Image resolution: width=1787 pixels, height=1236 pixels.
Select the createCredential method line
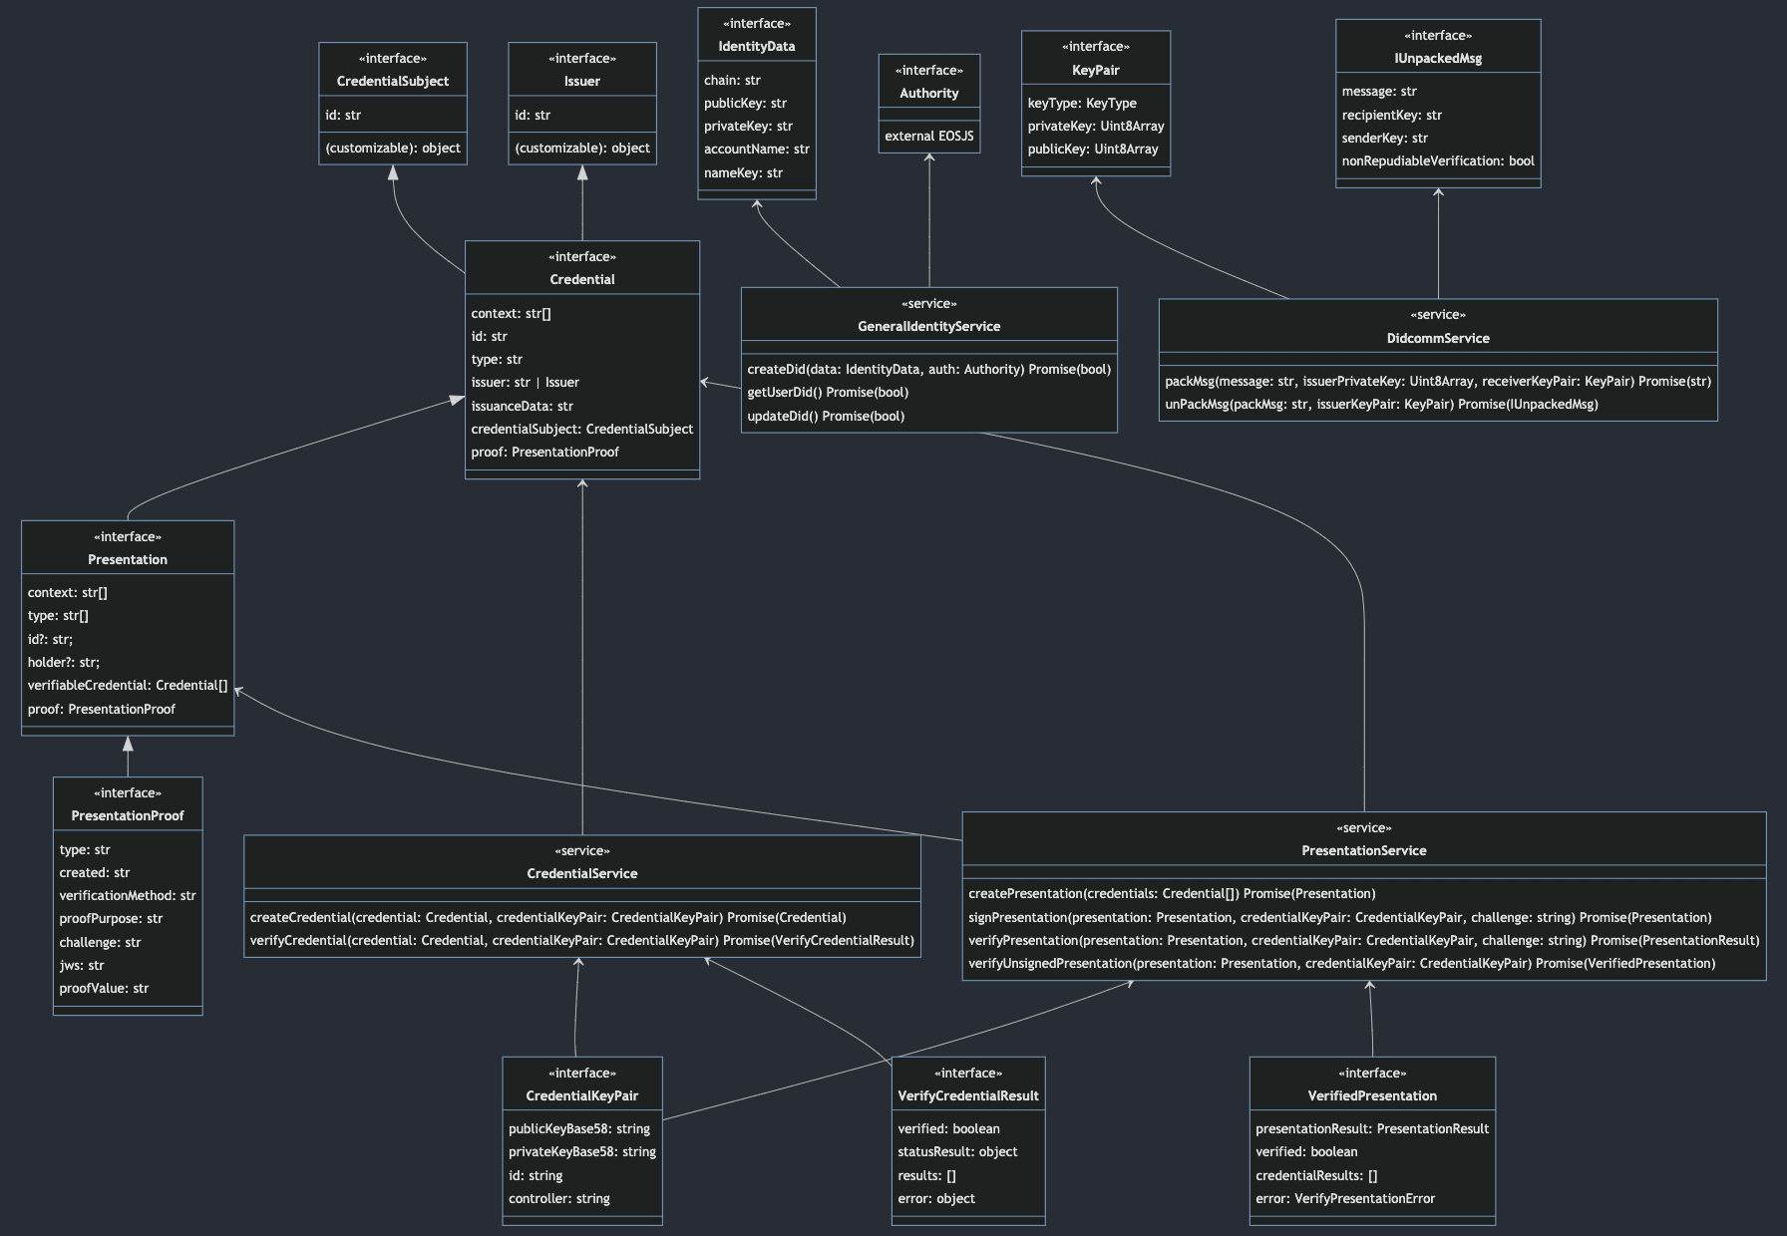tap(547, 918)
